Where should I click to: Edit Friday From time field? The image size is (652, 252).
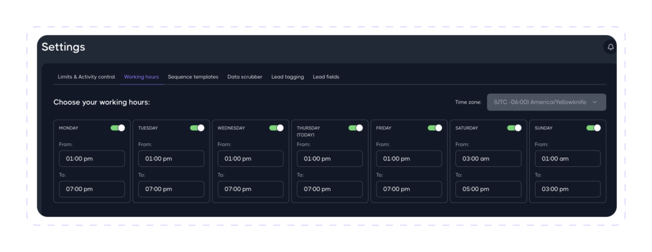[409, 159]
